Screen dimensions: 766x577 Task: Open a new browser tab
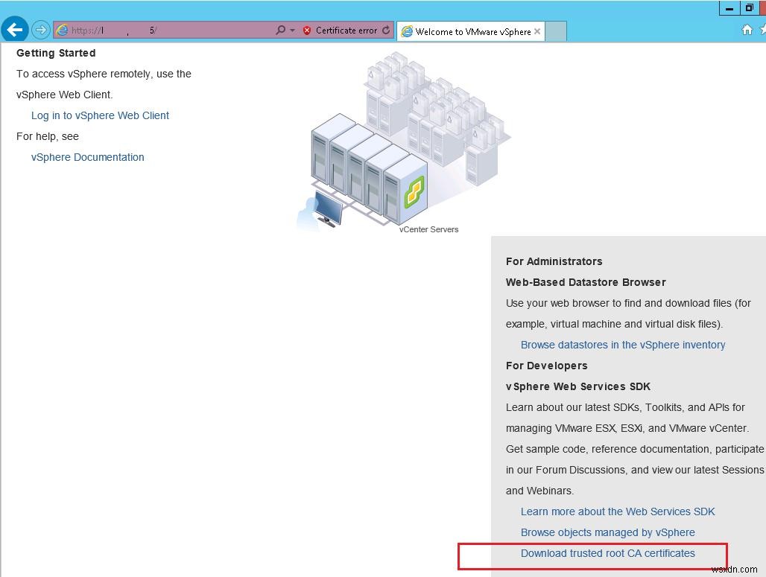pos(554,31)
